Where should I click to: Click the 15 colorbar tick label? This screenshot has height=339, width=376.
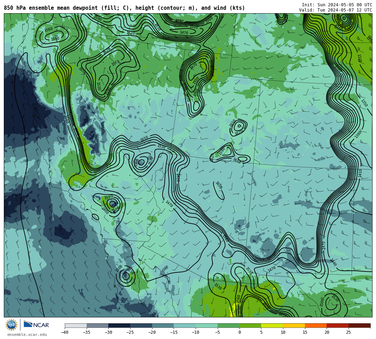pos(305,332)
